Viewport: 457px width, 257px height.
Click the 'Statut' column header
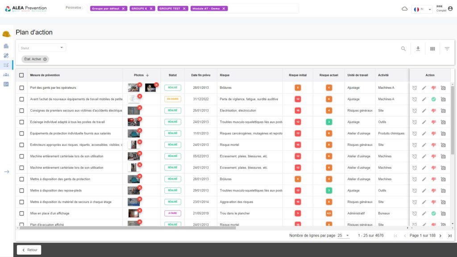pos(173,75)
